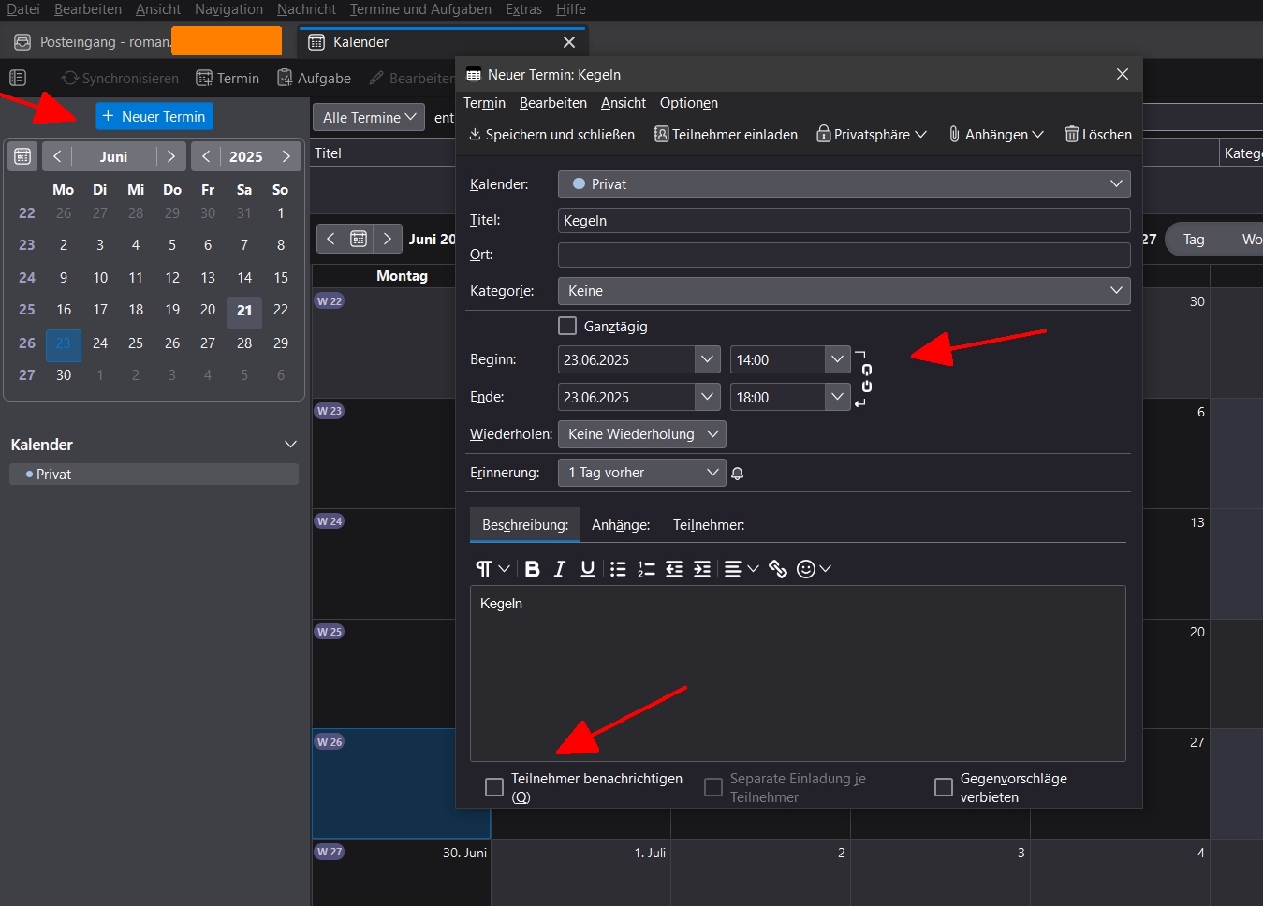Switch to the Posteingang tab
The image size is (1263, 906).
148,42
